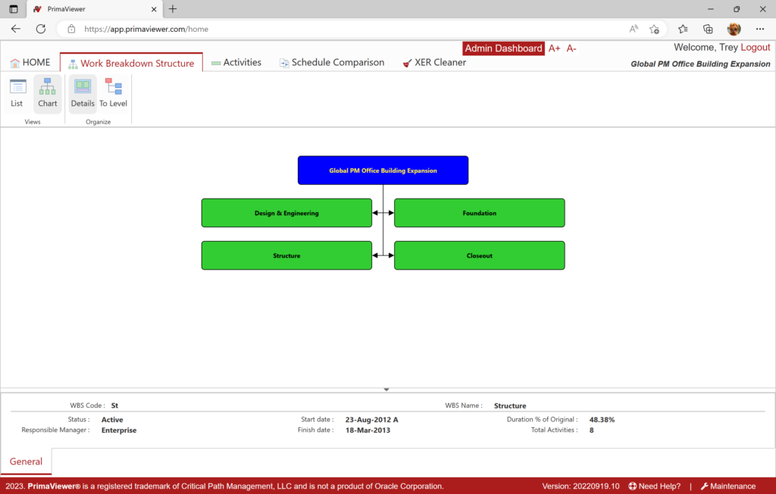Refresh the page in the browser
The image size is (776, 494).
(x=41, y=29)
